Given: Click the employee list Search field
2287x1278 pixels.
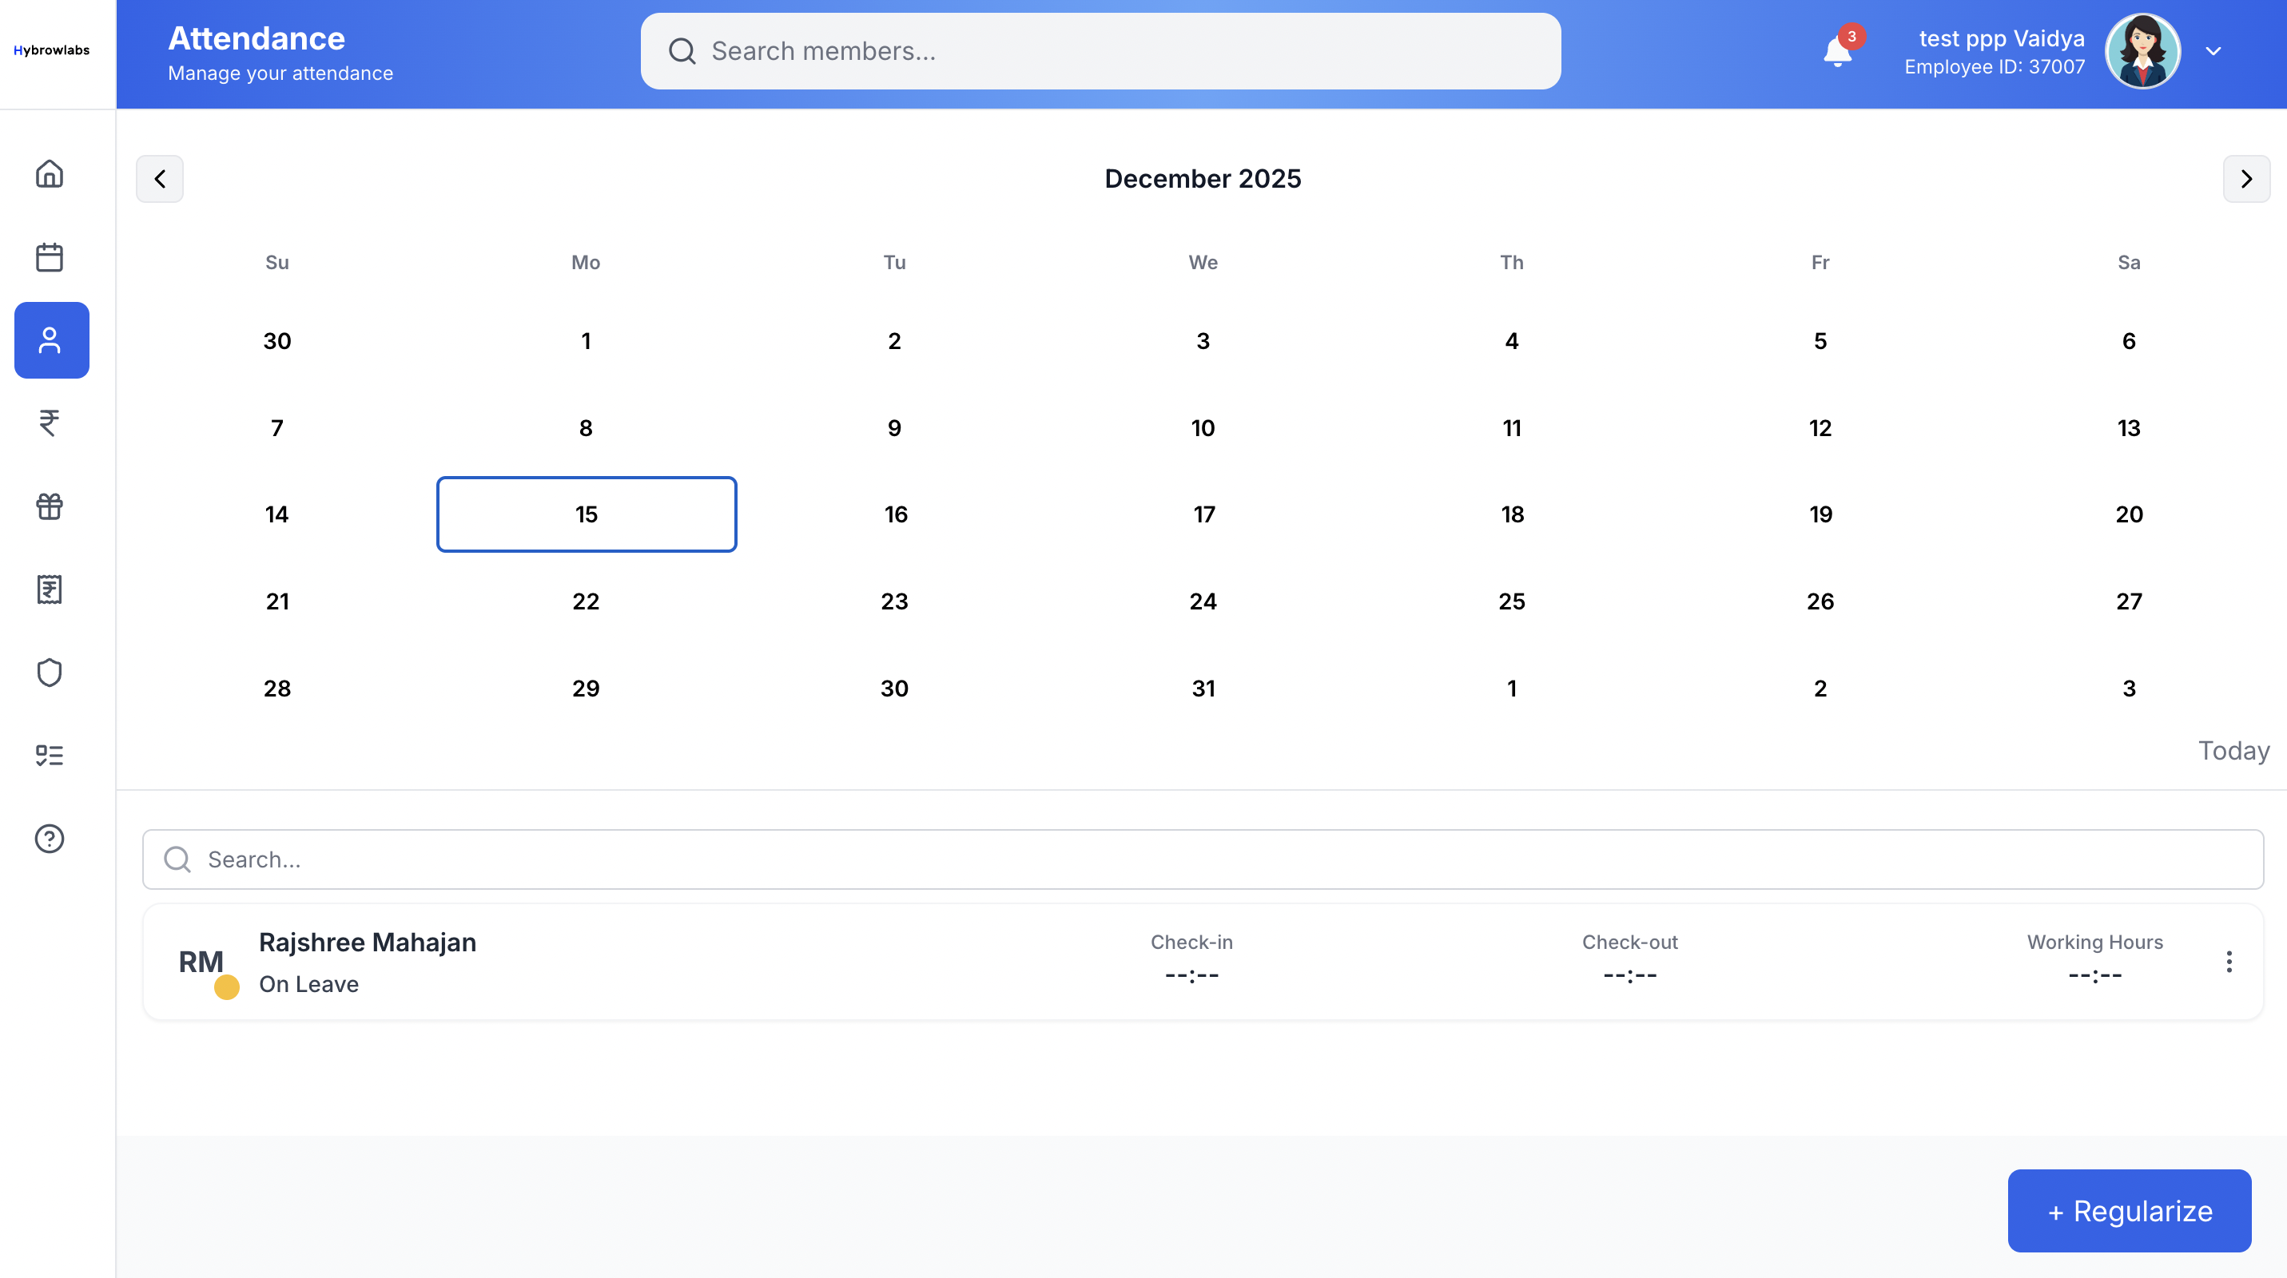Looking at the screenshot, I should coord(1203,859).
